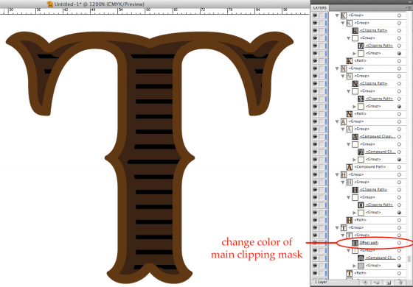Click target circle of A Compound Path
The image size is (413, 287).
click(399, 167)
